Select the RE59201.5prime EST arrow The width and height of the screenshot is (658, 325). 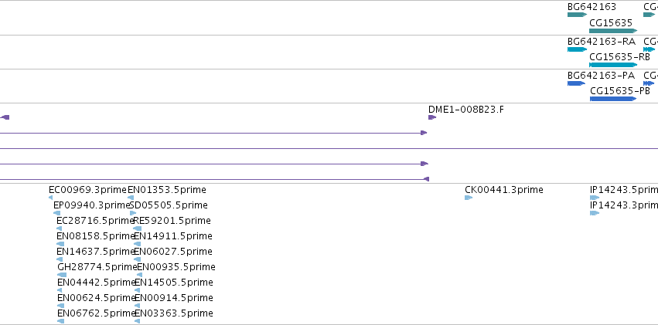[x=137, y=229]
